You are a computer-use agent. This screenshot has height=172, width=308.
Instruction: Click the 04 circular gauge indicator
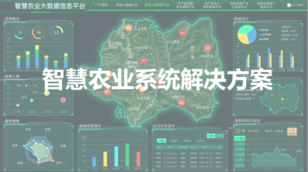pos(20,33)
